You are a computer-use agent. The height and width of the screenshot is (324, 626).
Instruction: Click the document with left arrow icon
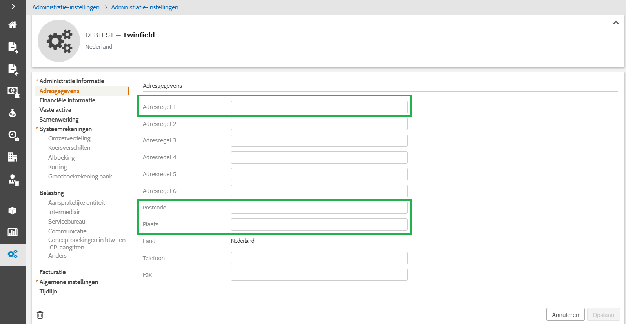pos(13,69)
